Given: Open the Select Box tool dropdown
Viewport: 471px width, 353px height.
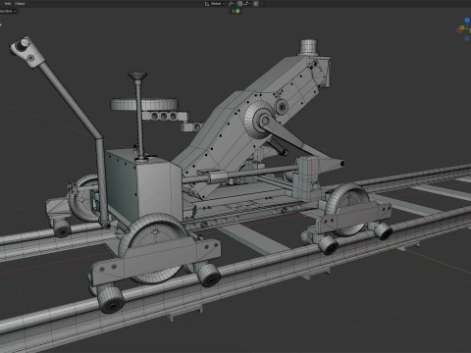Looking at the screenshot, I should (8, 11).
